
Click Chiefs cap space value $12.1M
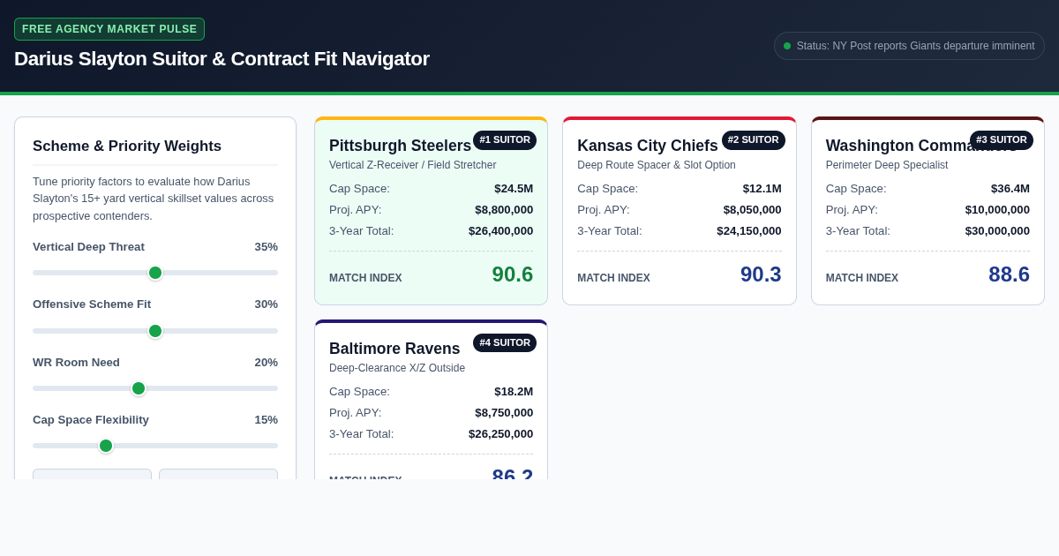point(762,189)
